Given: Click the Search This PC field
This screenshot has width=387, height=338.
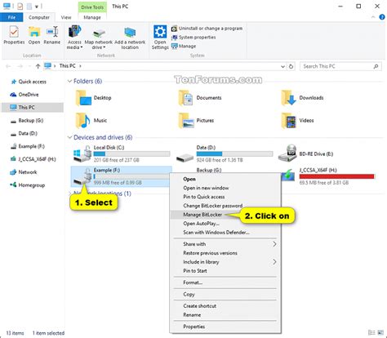Looking at the screenshot, I should click(340, 66).
